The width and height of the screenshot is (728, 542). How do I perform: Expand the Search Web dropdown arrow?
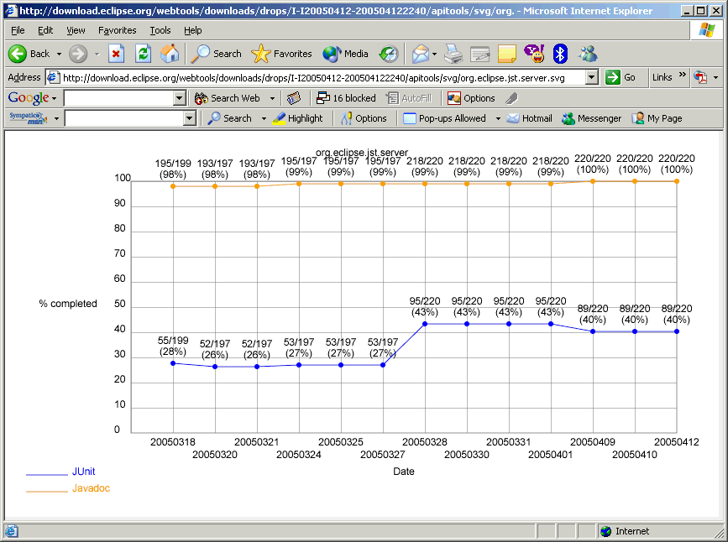tap(272, 98)
